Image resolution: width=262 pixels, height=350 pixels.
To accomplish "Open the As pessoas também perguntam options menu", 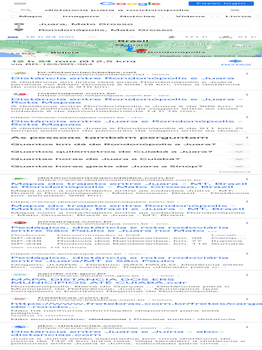I will tap(247, 137).
